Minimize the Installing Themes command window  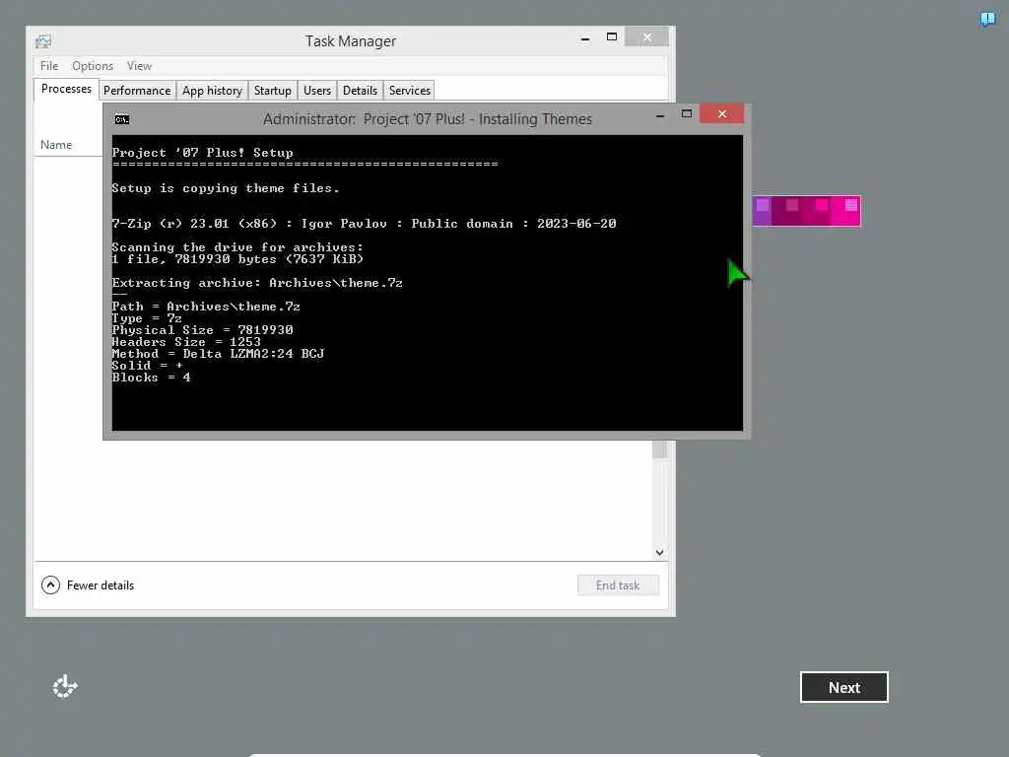[660, 116]
